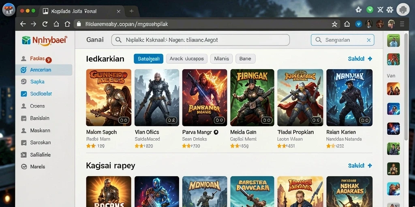This screenshot has width=415, height=207.
Task: Open Sarcskan in the sidebar
Action: [x=40, y=143]
